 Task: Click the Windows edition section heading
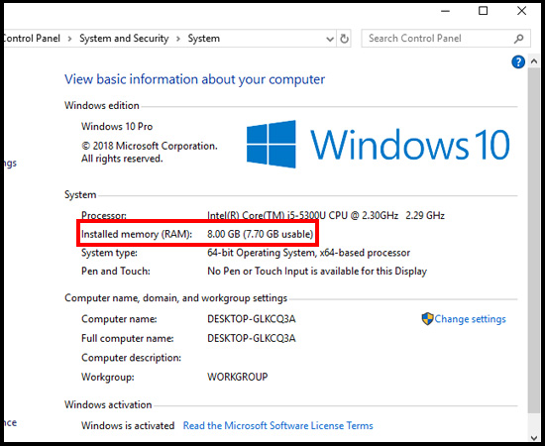tap(101, 105)
